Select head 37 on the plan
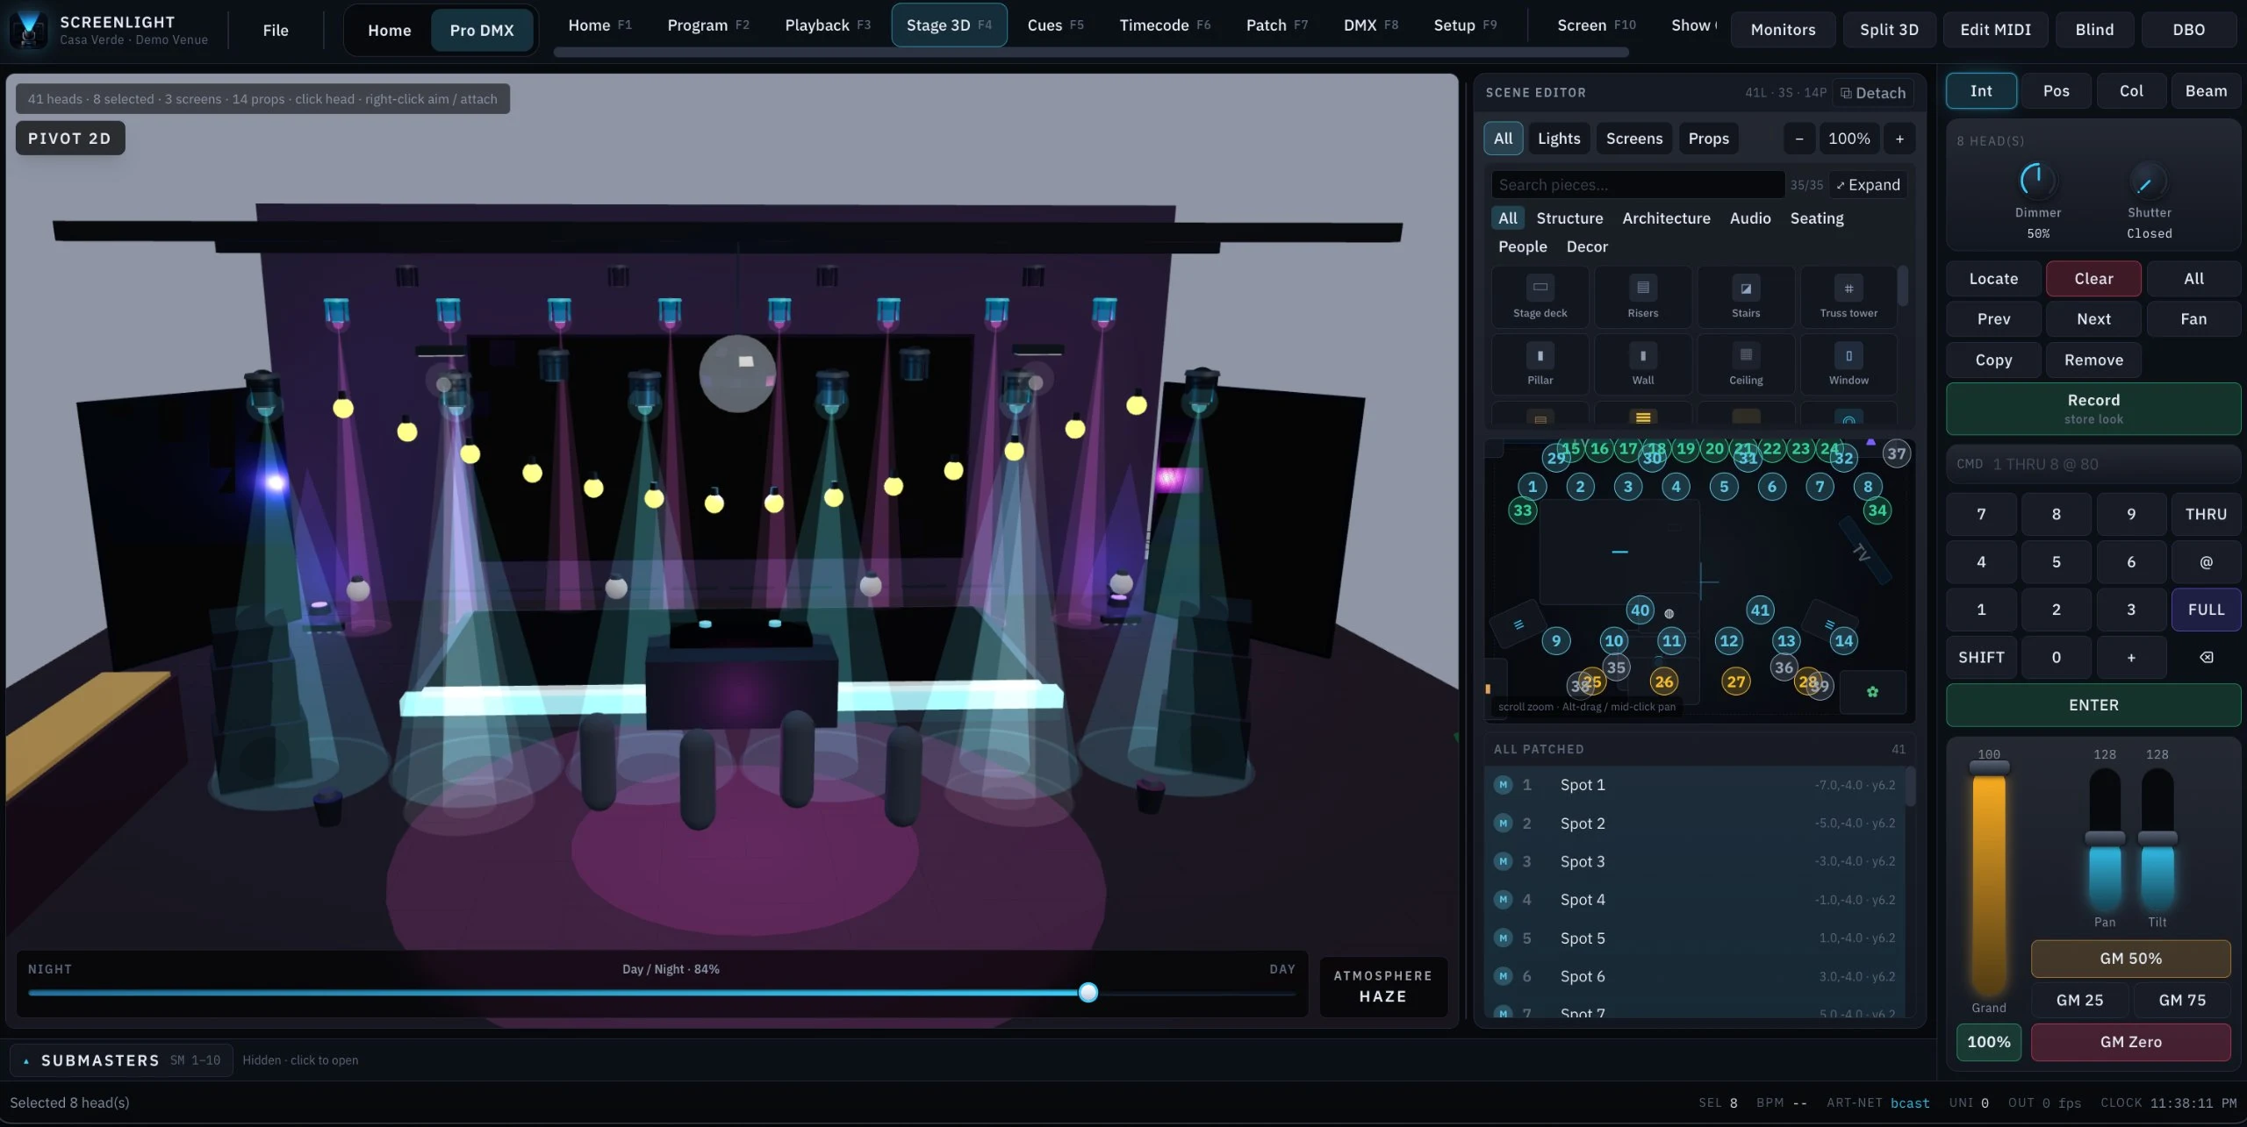The height and width of the screenshot is (1127, 2247). (x=1896, y=453)
